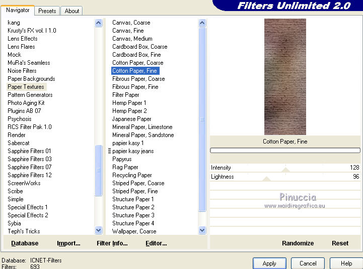Click the filter list scroll down arrow
363x269 pixels.
[202, 230]
